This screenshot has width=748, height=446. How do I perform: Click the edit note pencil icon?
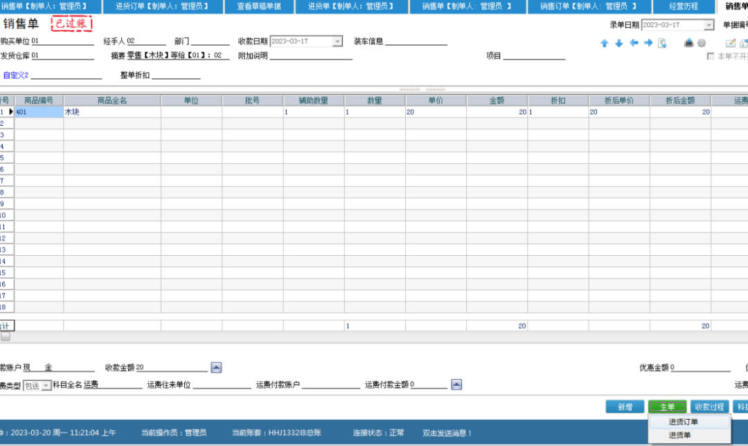pyautogui.click(x=731, y=43)
